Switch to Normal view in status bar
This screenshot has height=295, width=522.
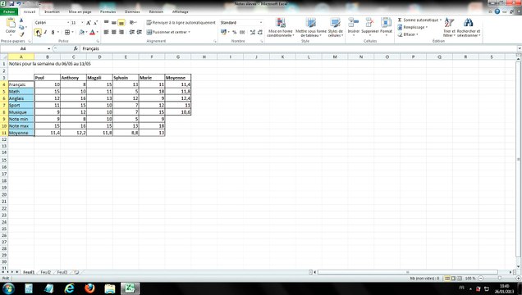447,278
